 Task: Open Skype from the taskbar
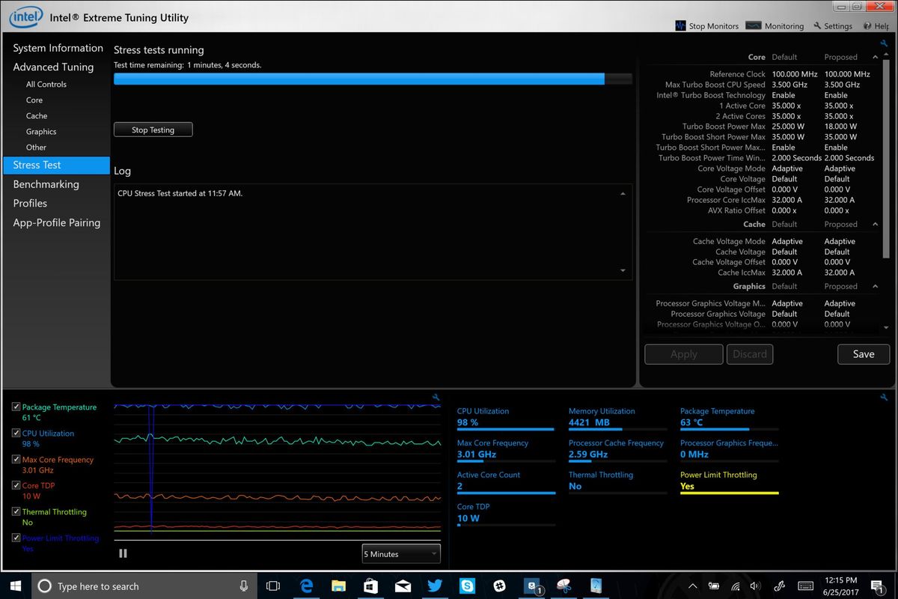coord(467,586)
